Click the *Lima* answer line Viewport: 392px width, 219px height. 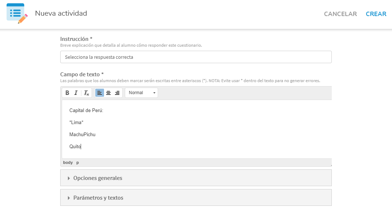[76, 123]
